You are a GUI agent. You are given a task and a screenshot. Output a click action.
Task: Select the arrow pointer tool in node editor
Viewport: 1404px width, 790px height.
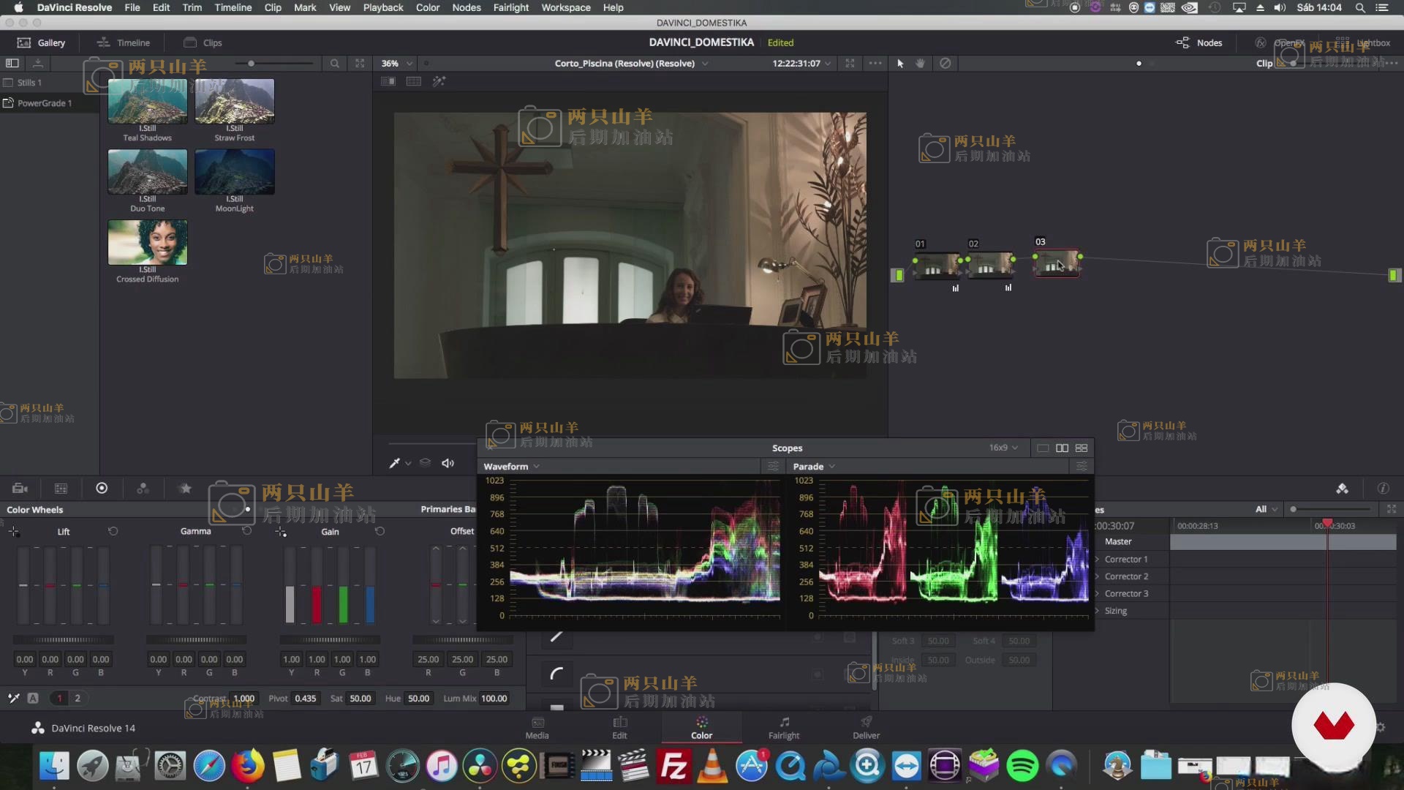[x=900, y=64]
